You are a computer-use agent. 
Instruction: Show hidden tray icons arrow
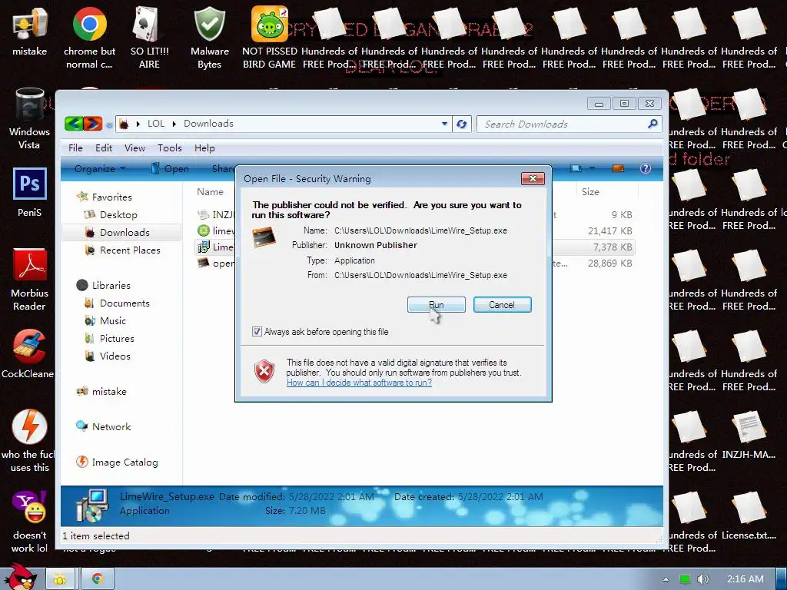click(666, 579)
